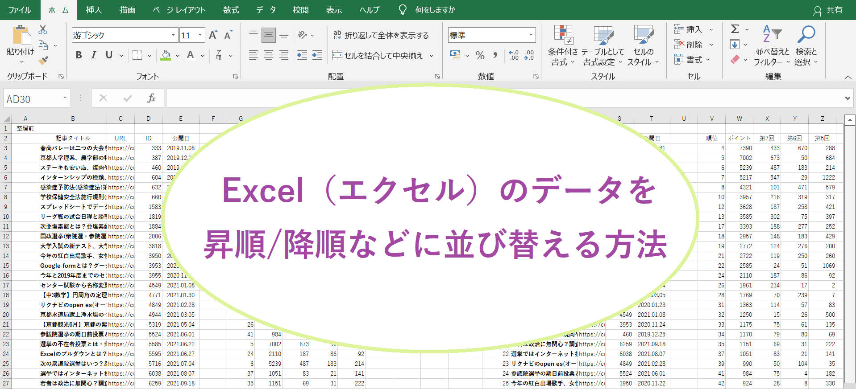Apply comma style icon
This screenshot has width=856, height=389.
[495, 55]
